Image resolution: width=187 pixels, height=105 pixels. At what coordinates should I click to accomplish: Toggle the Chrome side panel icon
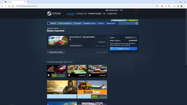coord(178,6)
